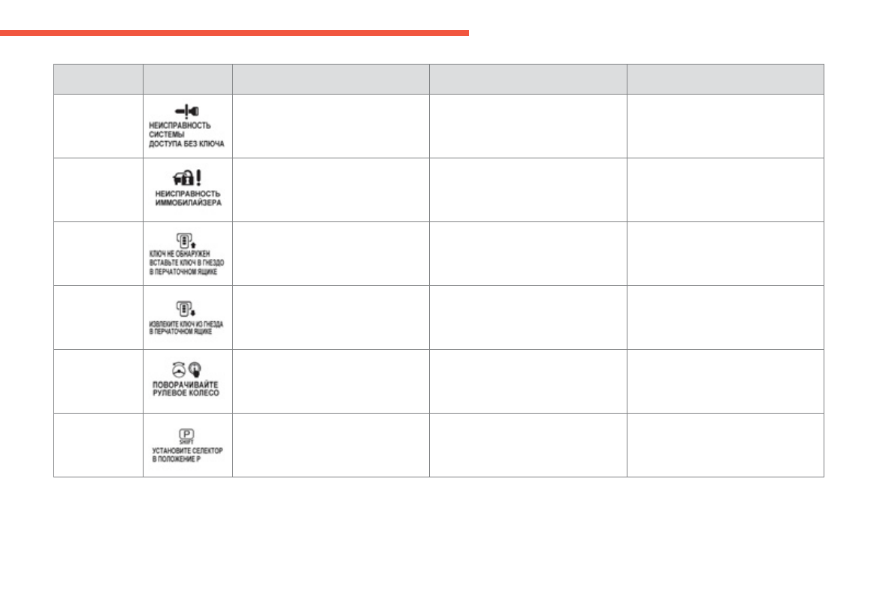Click the middle-column cell in the key-not-detected row
The width and height of the screenshot is (895, 596).
[x=528, y=253]
